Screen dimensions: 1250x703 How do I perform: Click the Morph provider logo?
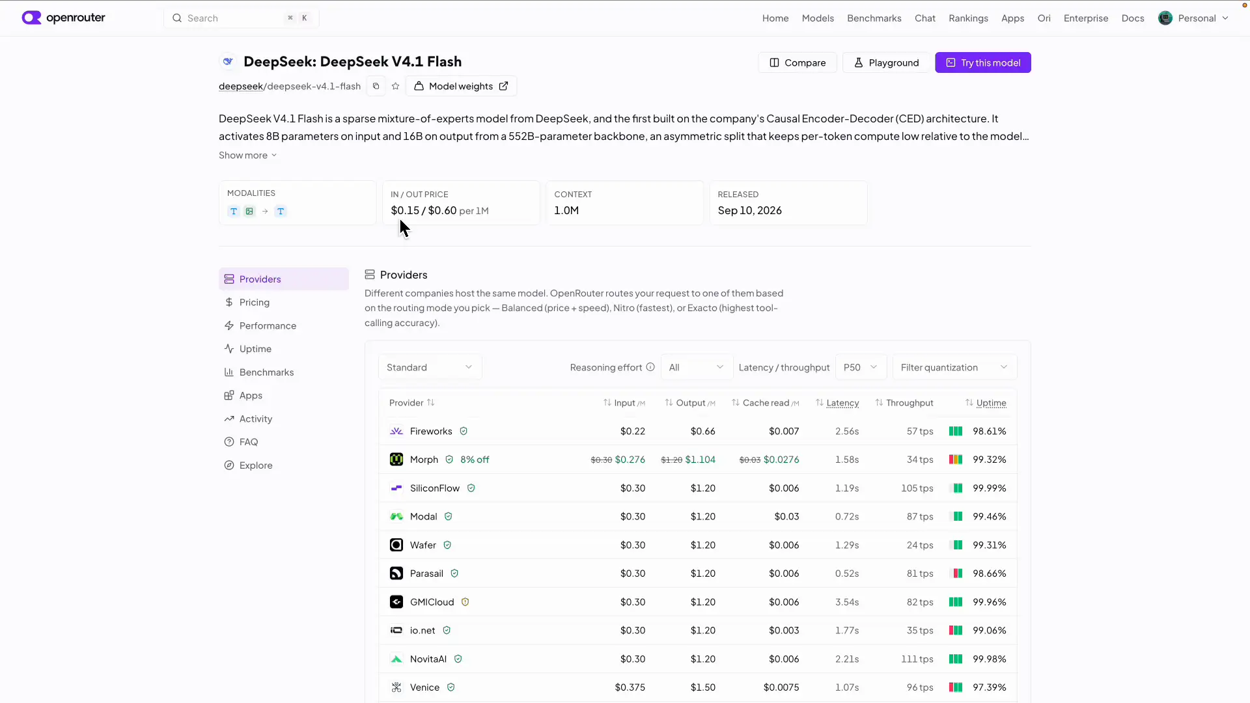(396, 460)
